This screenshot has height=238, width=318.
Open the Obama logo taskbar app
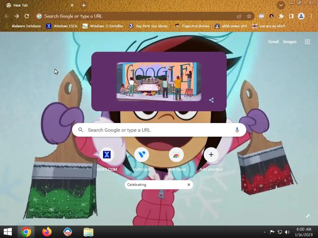click(67, 232)
